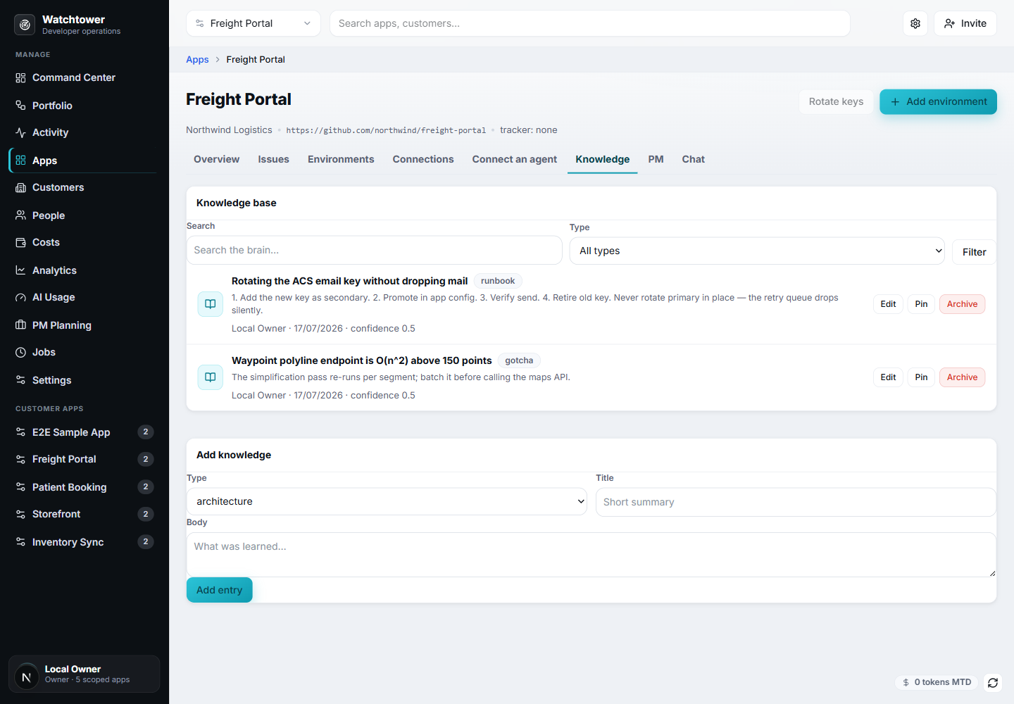Archive the Waypoint polyline gotcha entry
The height and width of the screenshot is (704, 1014).
click(x=962, y=377)
